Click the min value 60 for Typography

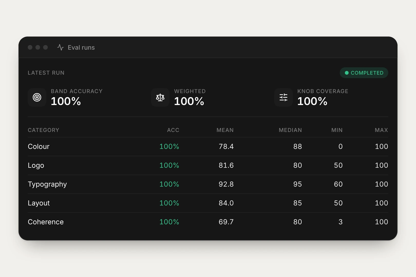(x=338, y=184)
